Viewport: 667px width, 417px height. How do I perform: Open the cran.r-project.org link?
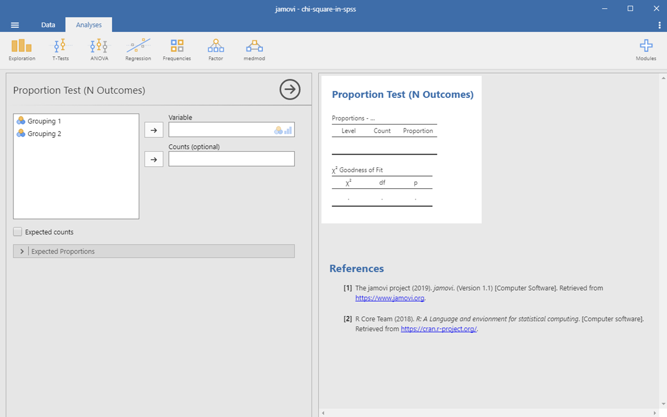(439, 329)
